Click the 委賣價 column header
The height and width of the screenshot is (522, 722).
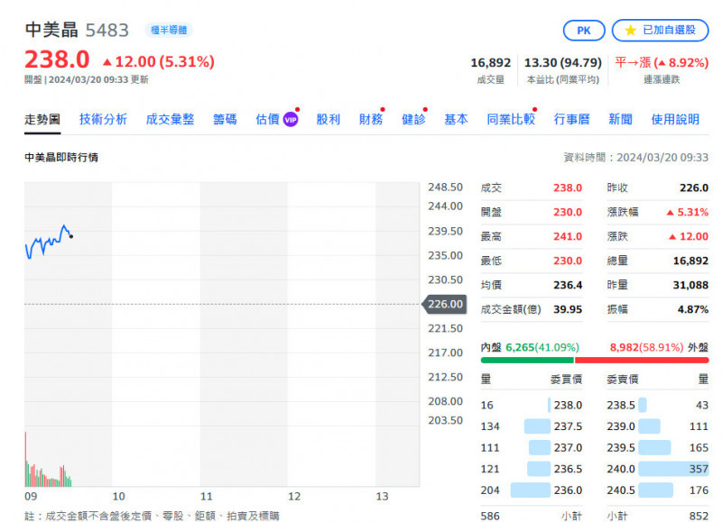tap(623, 380)
